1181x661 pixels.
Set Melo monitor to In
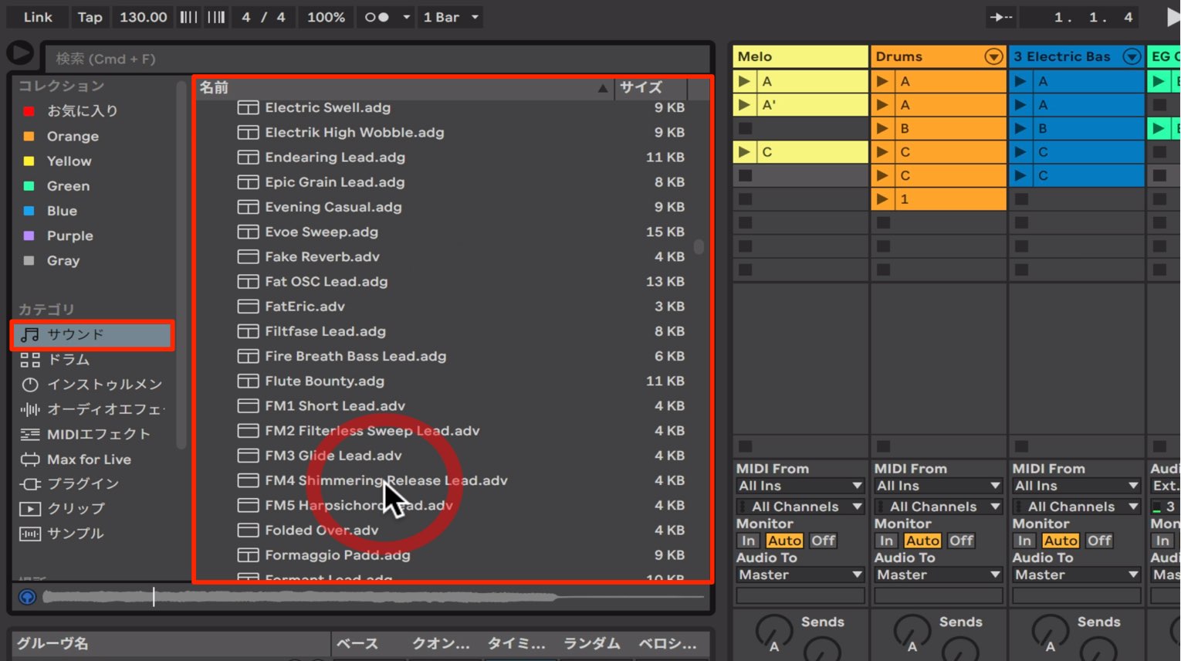click(748, 541)
